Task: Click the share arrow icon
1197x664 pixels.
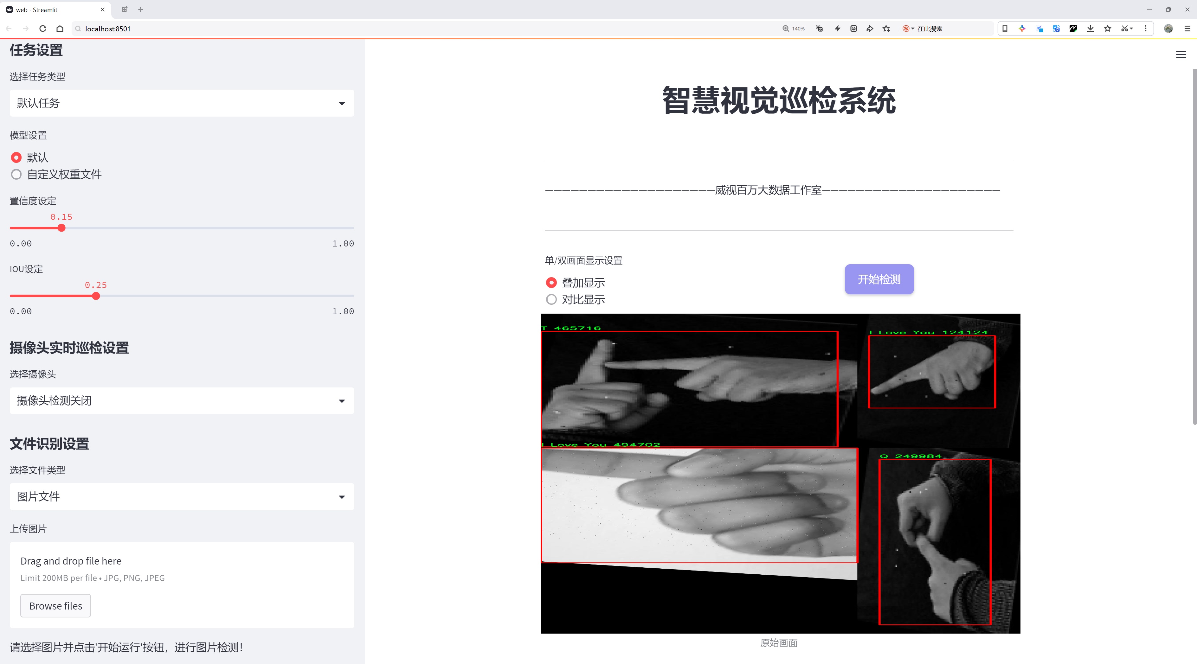Action: [870, 29]
